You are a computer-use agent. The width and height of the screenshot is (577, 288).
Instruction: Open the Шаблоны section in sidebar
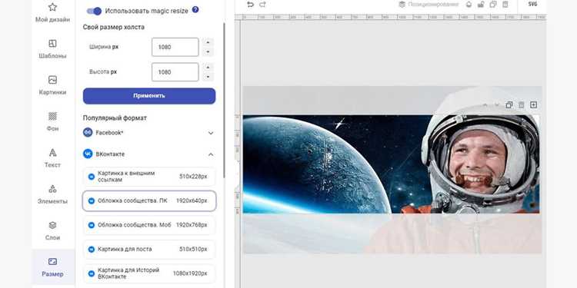(x=52, y=49)
